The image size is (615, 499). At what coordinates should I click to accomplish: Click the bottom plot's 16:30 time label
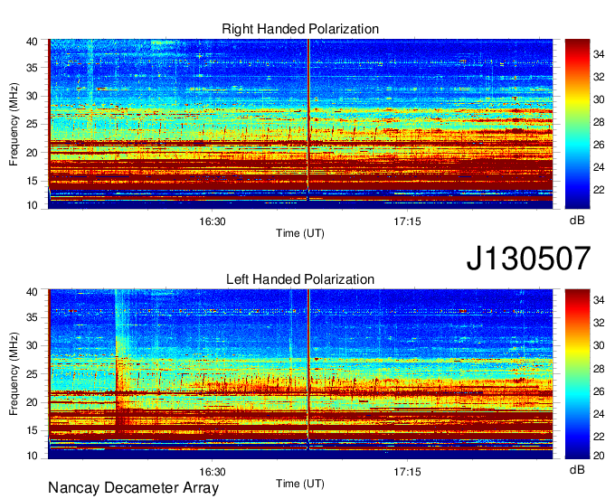point(213,472)
